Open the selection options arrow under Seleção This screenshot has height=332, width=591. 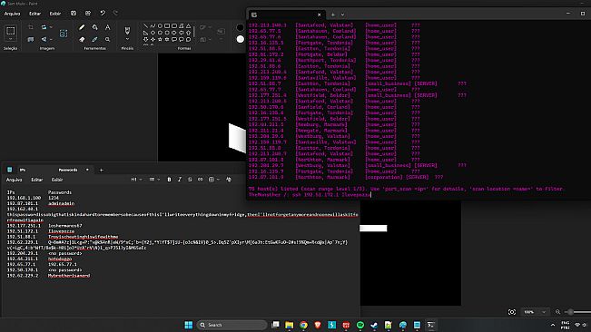tap(11, 39)
